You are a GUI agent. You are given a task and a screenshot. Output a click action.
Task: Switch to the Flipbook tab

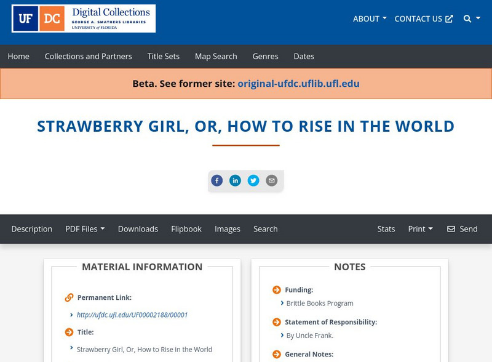point(186,229)
